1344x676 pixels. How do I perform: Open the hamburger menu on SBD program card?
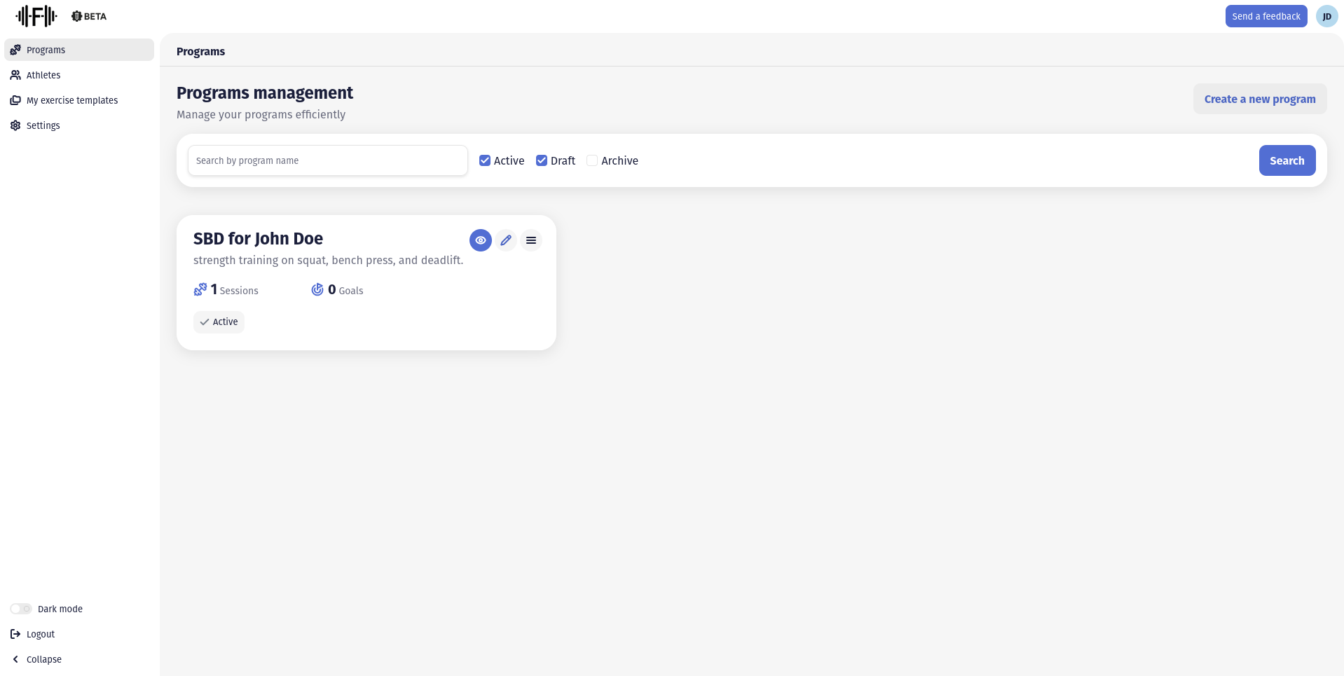click(531, 240)
